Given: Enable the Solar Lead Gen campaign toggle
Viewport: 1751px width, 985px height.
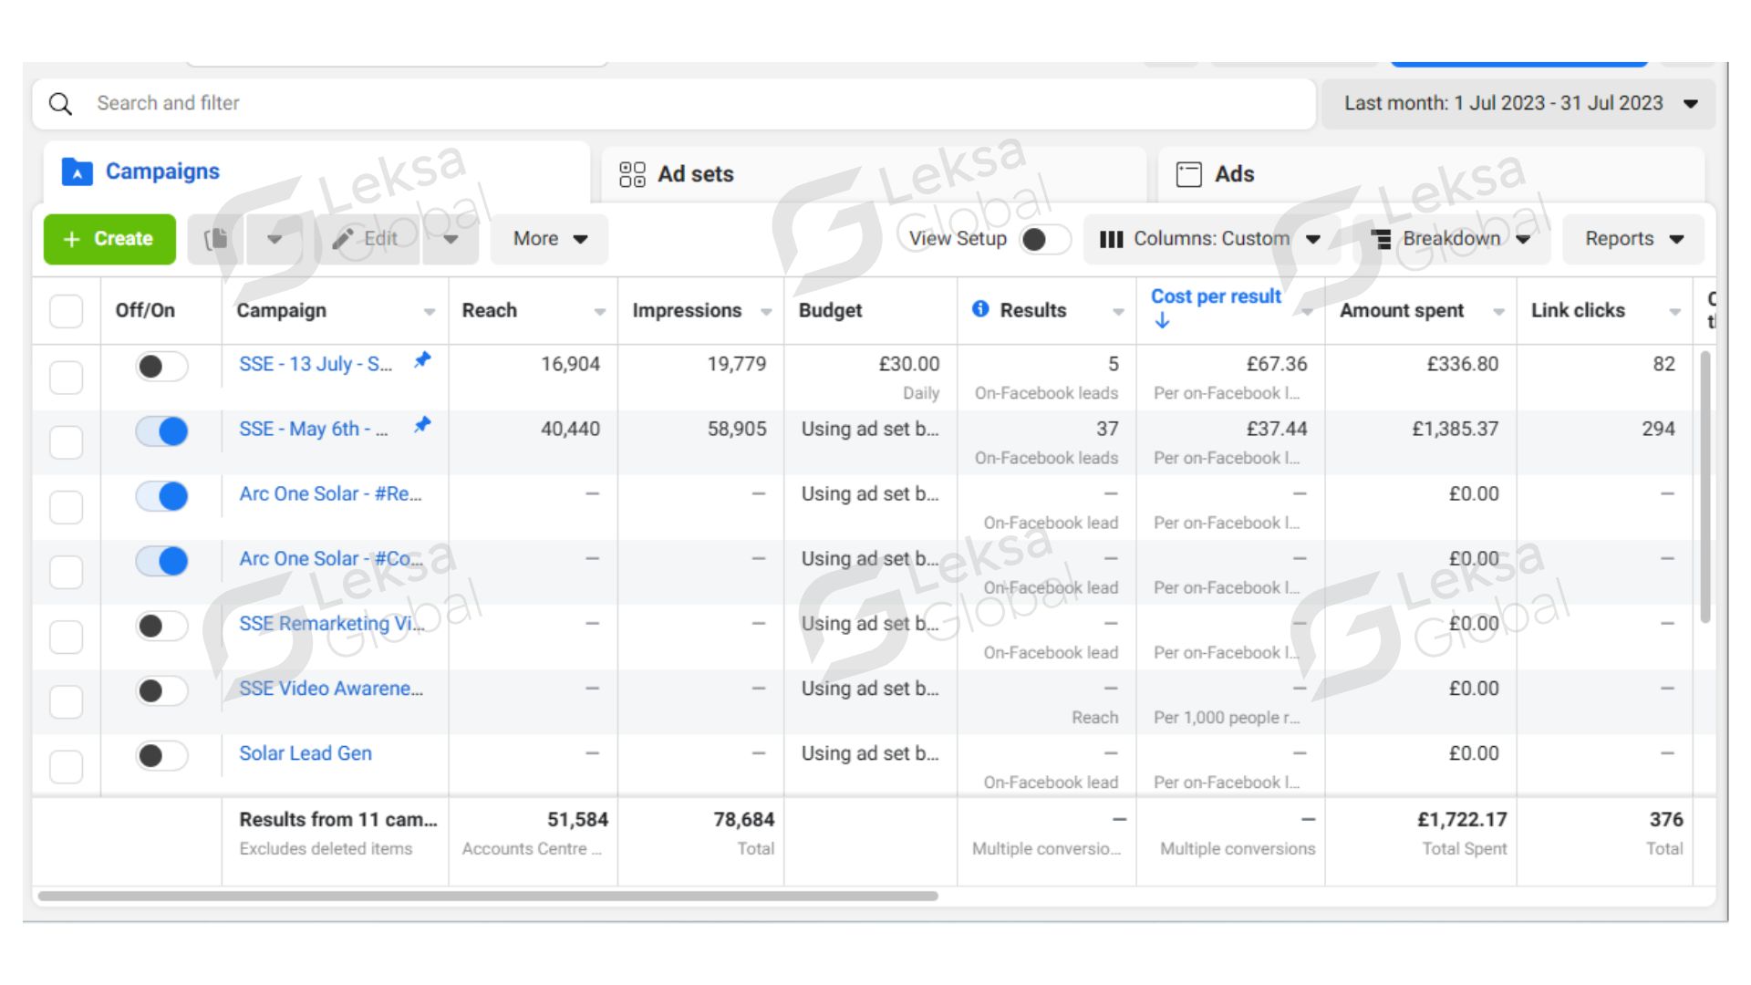Looking at the screenshot, I should (162, 756).
